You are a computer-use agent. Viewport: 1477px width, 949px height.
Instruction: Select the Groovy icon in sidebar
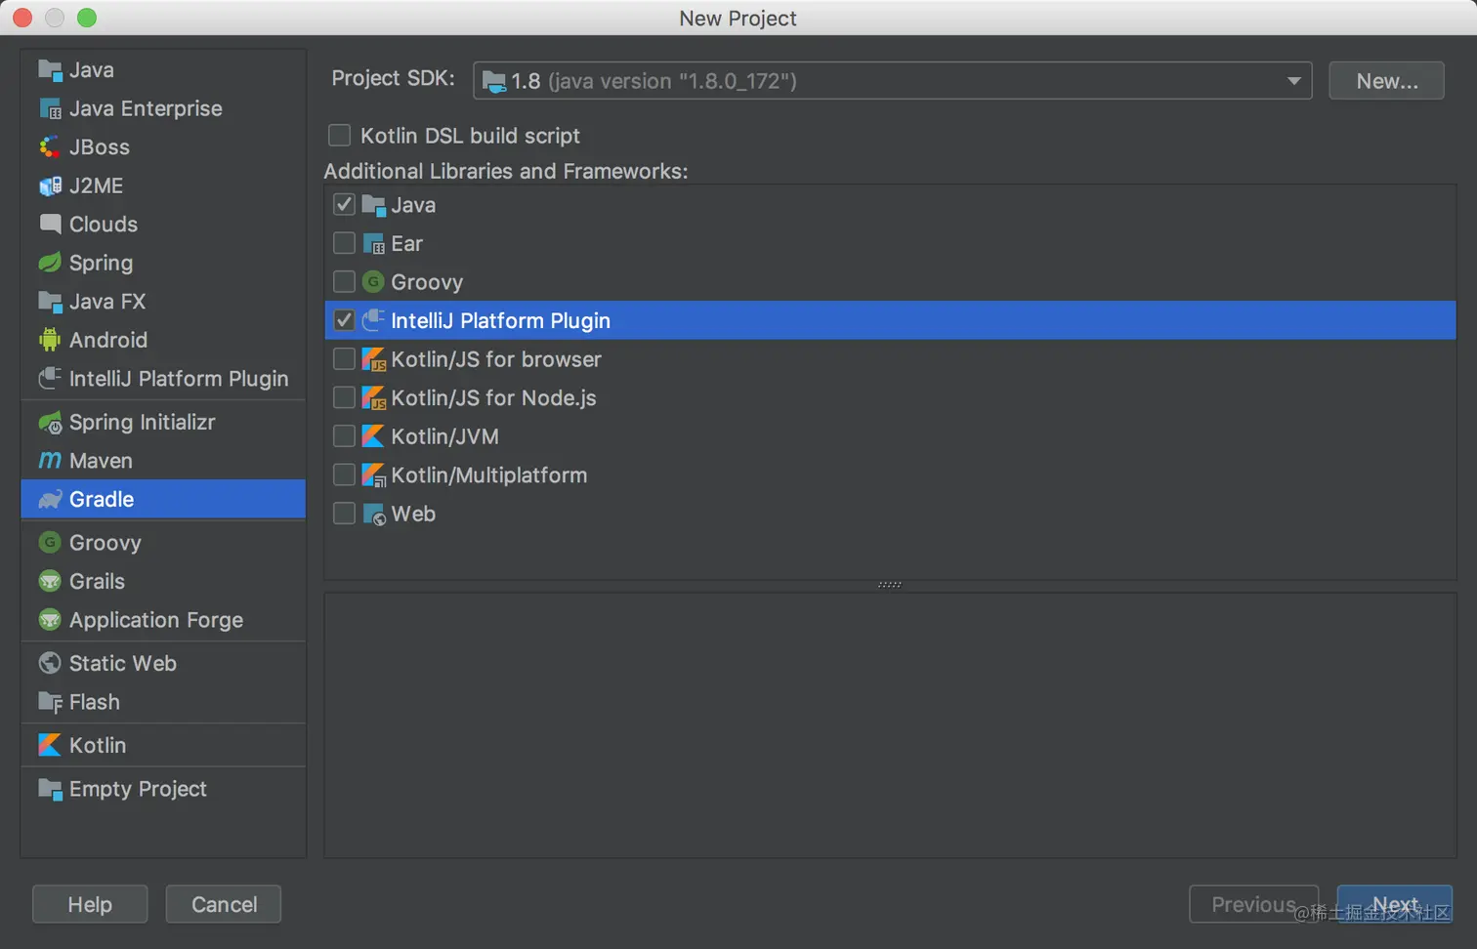click(x=50, y=543)
